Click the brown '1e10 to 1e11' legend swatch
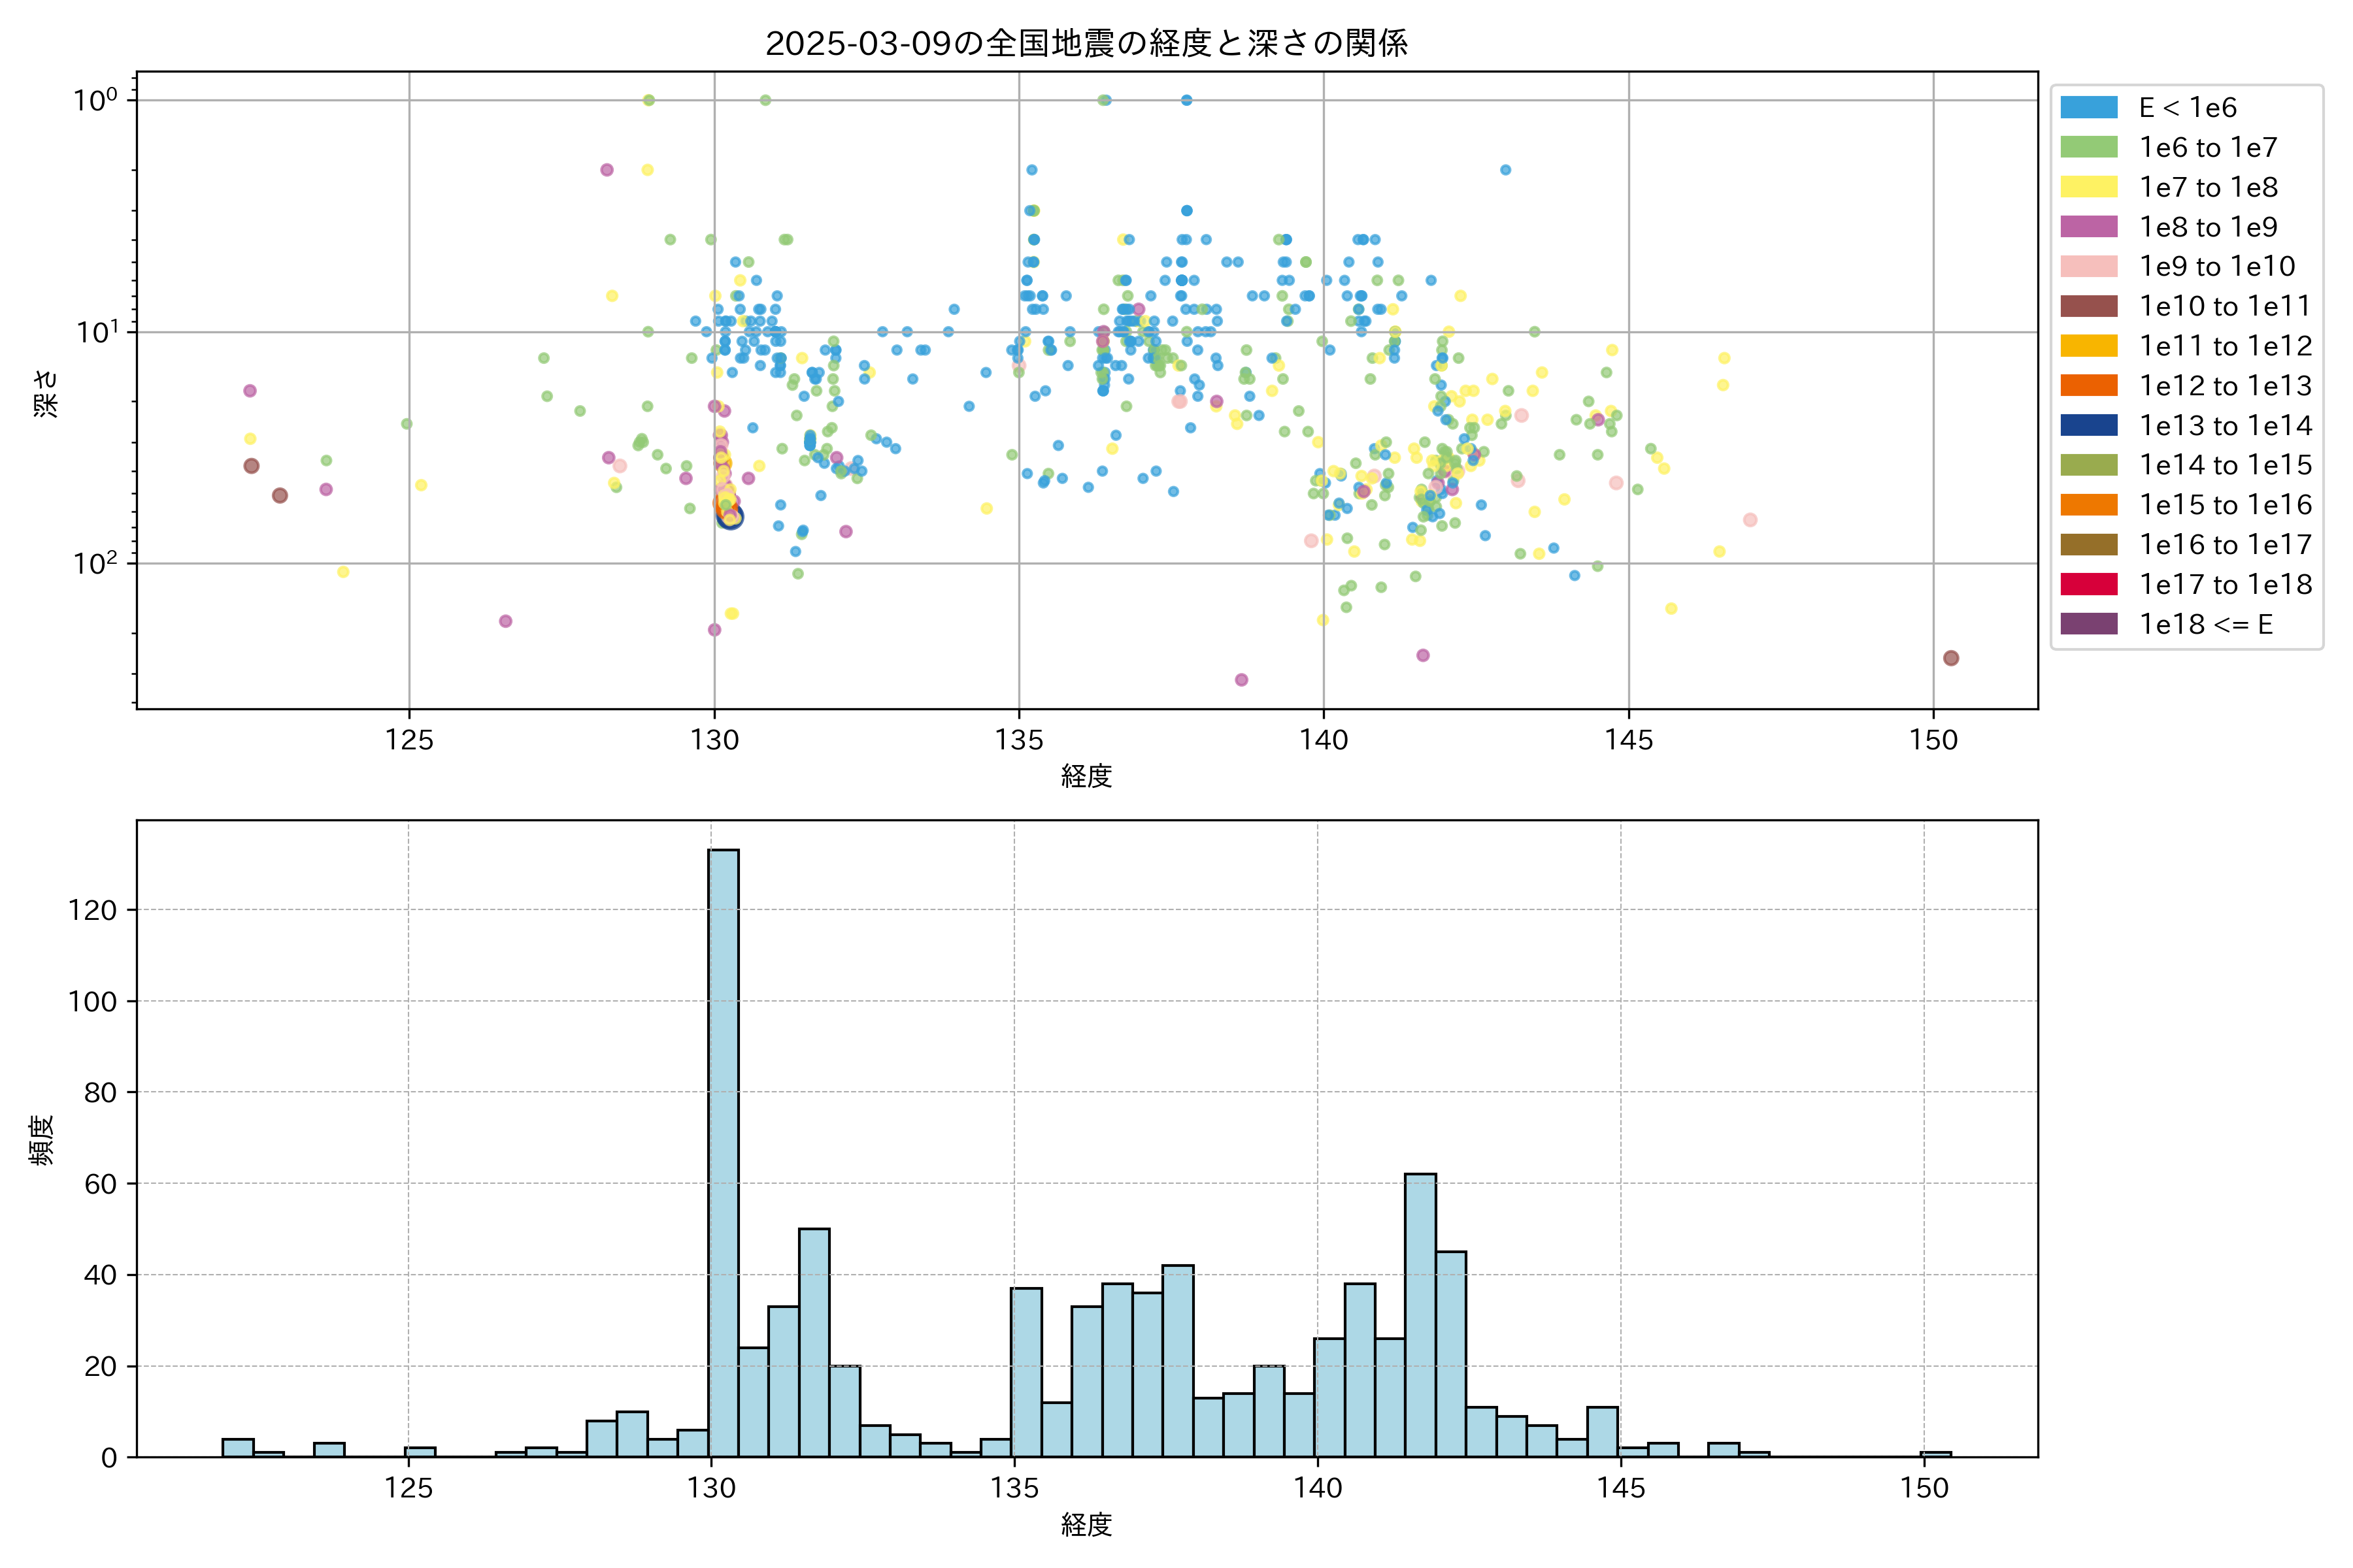The image size is (2353, 1568). click(x=2088, y=306)
